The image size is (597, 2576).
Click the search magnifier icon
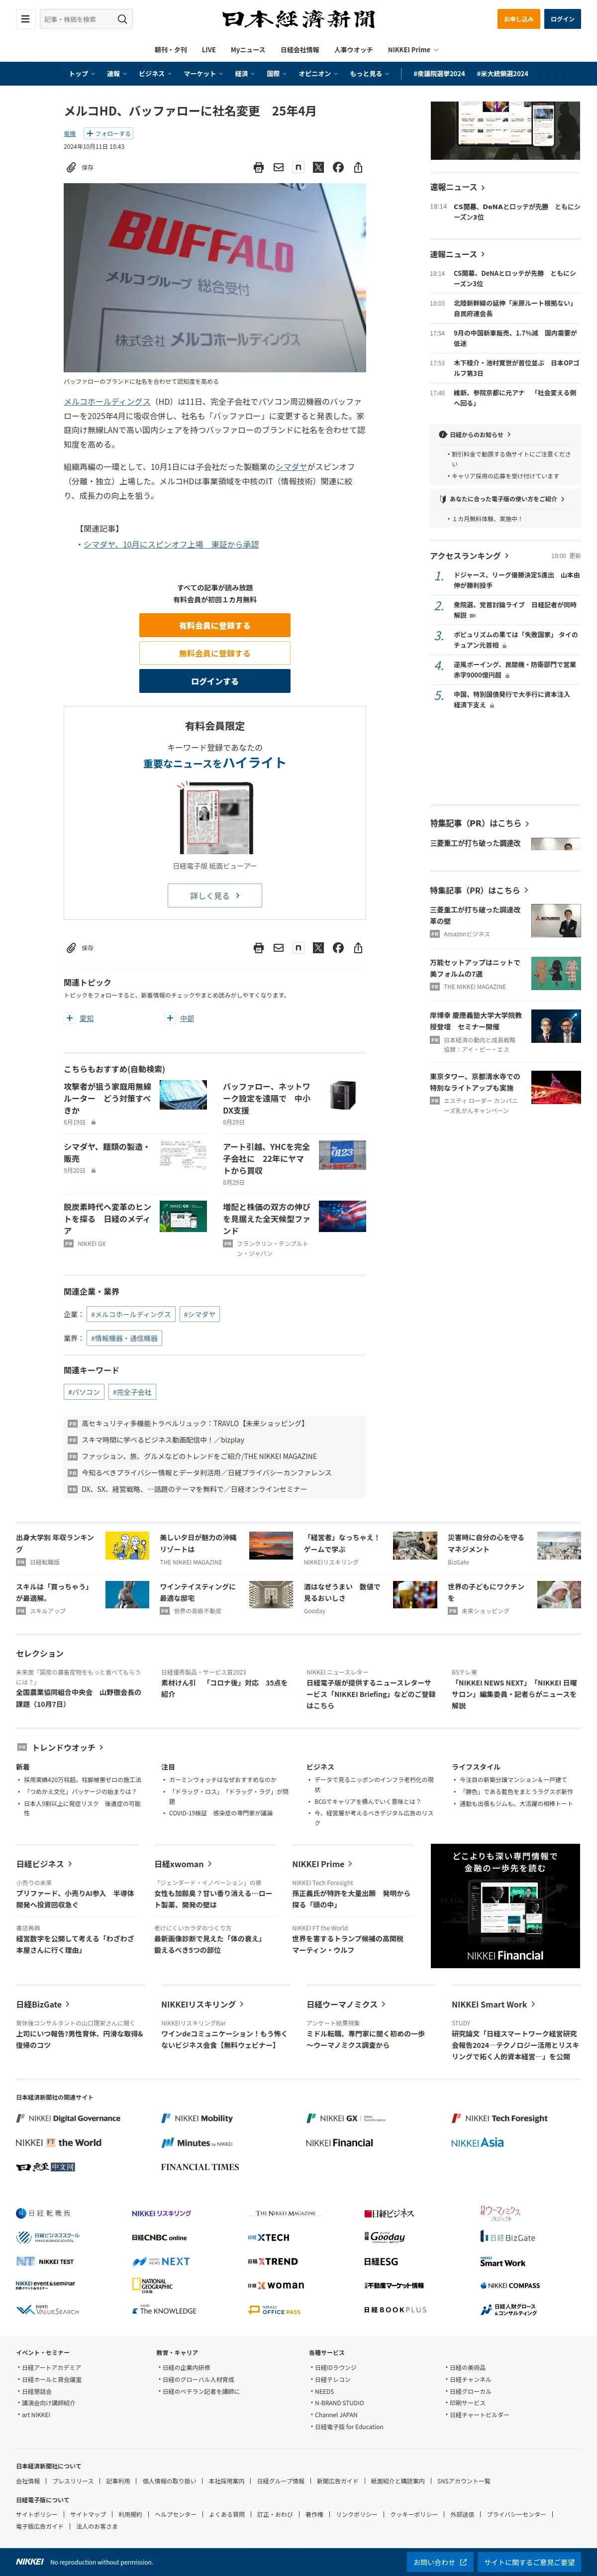click(122, 19)
